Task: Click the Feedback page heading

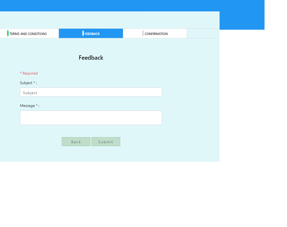Action: (x=91, y=58)
